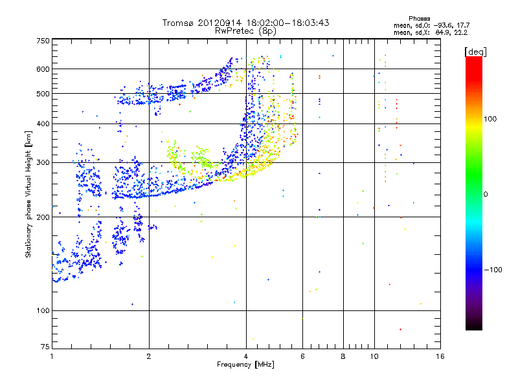Click the 'Phases' header label
The width and height of the screenshot is (518, 388).
pos(419,19)
